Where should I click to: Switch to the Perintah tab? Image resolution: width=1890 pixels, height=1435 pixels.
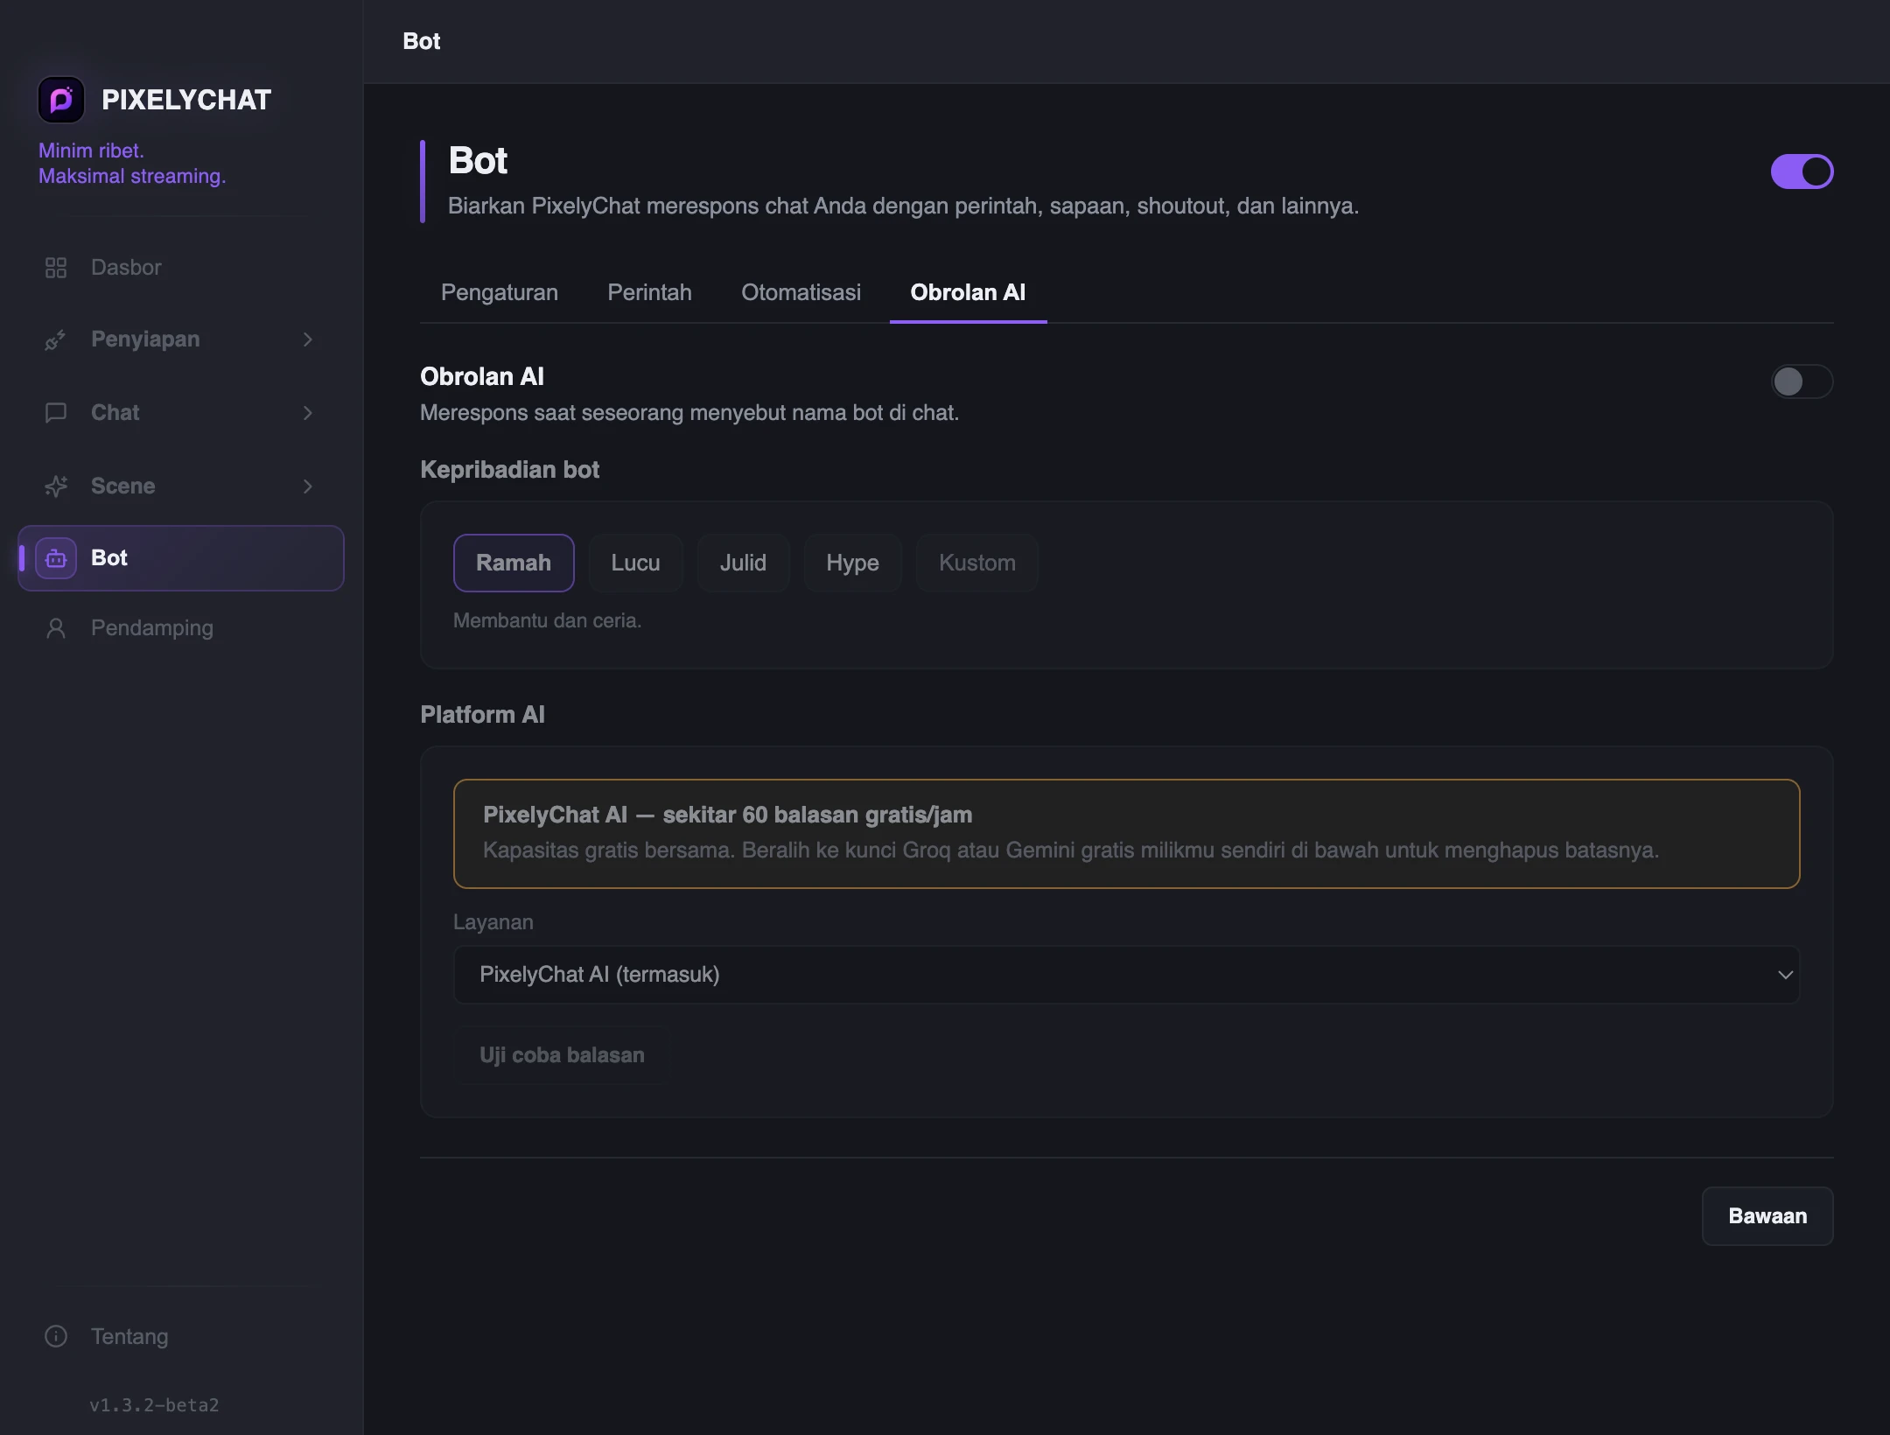coord(649,292)
